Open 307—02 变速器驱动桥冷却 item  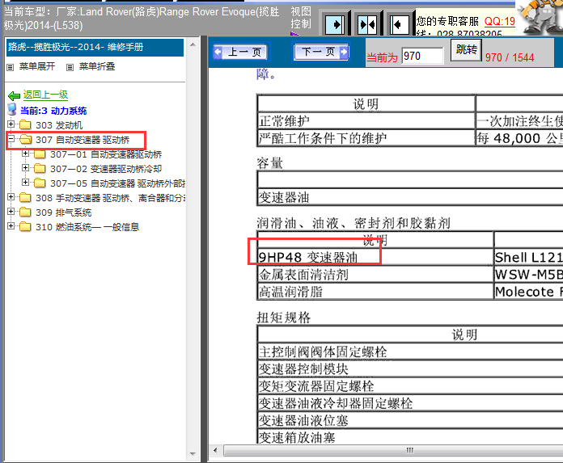(x=106, y=169)
